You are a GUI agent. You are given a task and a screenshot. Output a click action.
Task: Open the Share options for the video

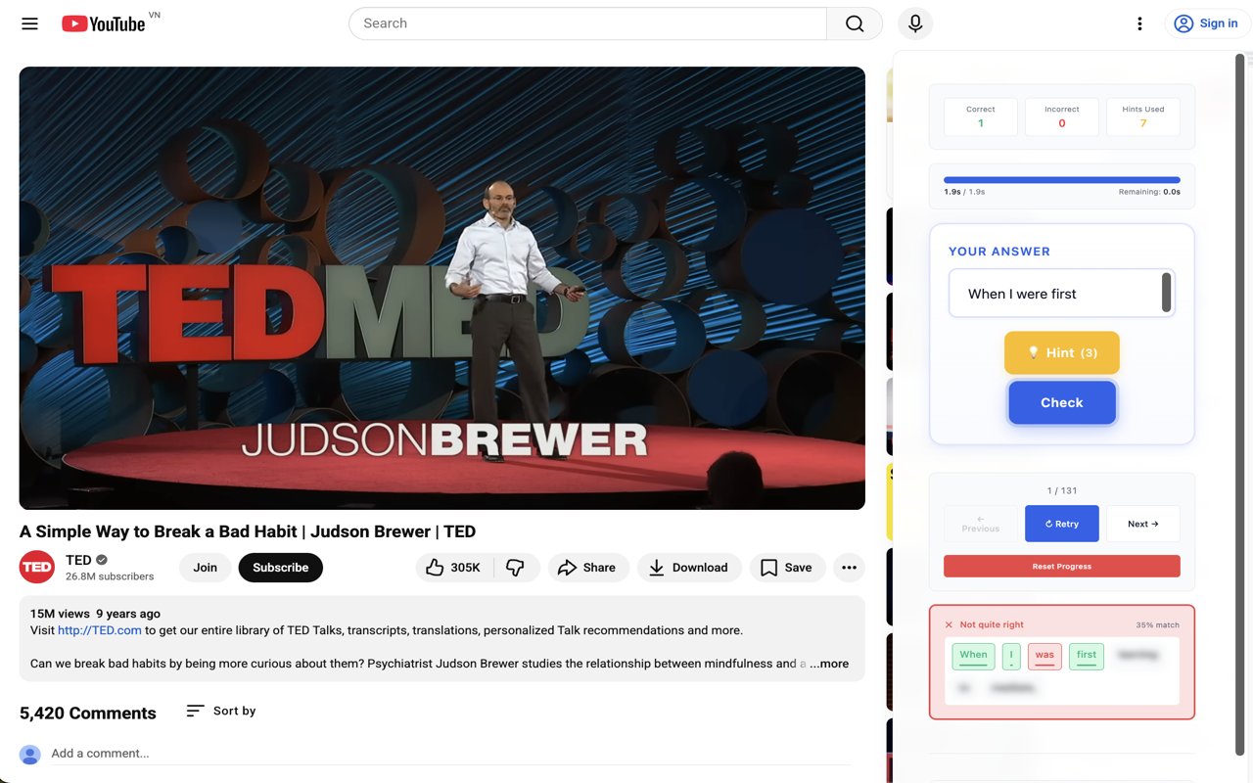click(x=587, y=568)
